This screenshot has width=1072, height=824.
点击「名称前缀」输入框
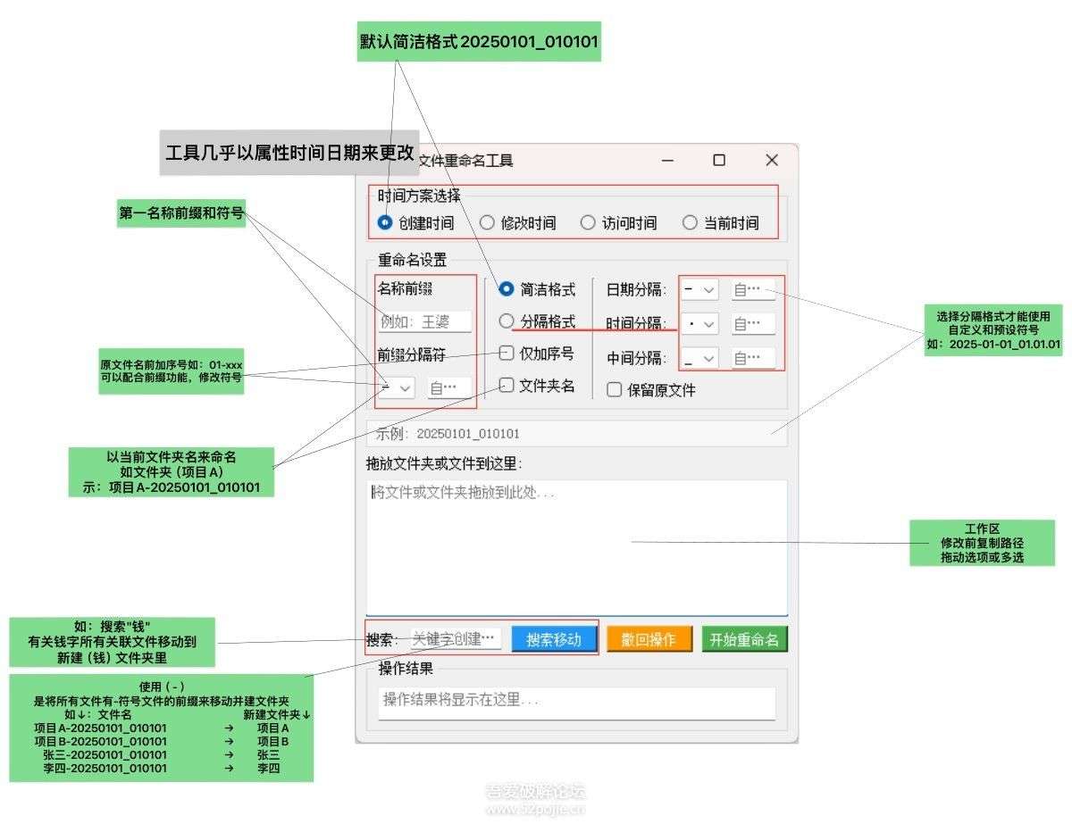click(422, 321)
